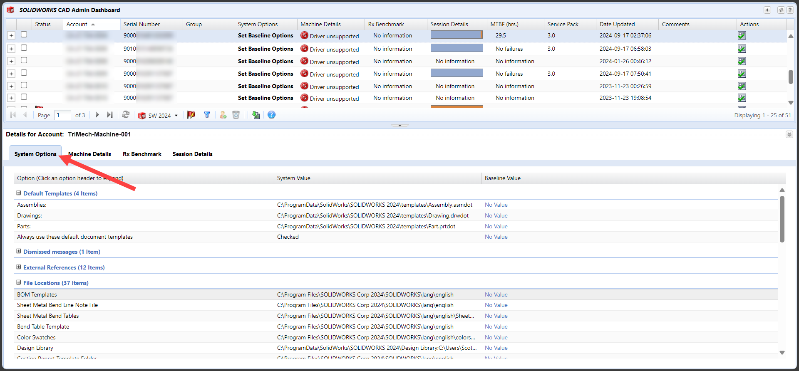Image resolution: width=799 pixels, height=371 pixels.
Task: Refresh the machine list in the paging toolbar
Action: click(x=125, y=115)
